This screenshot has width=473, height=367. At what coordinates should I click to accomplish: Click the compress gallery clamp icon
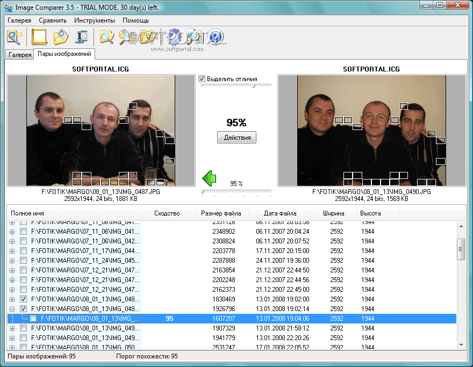tap(81, 37)
